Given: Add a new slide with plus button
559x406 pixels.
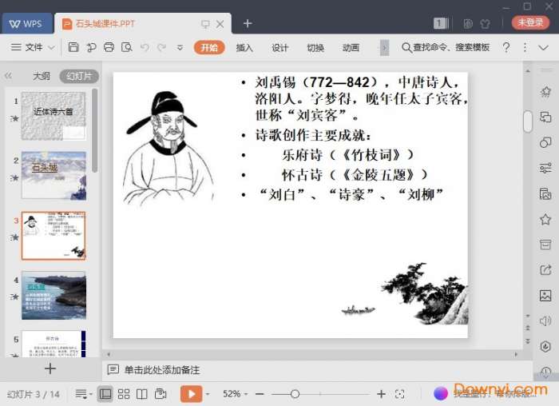Looking at the screenshot, I should pyautogui.click(x=50, y=368).
